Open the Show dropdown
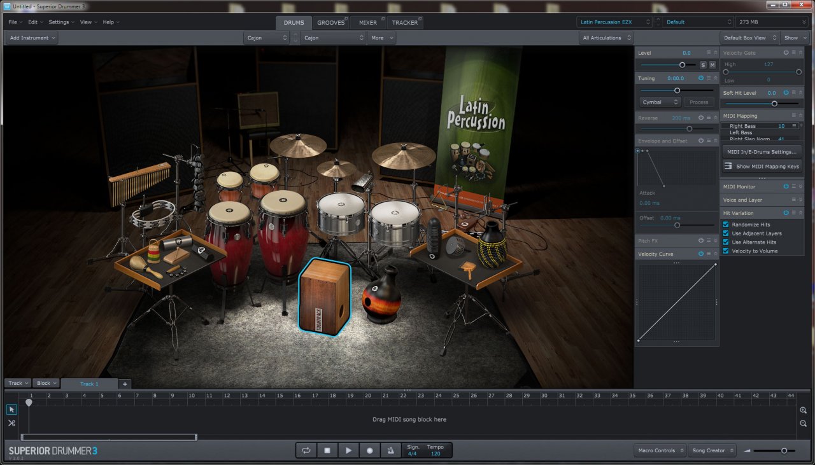The image size is (815, 465). click(x=795, y=38)
